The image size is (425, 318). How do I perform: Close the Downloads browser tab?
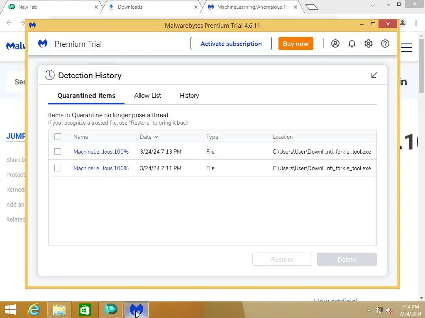tap(196, 7)
